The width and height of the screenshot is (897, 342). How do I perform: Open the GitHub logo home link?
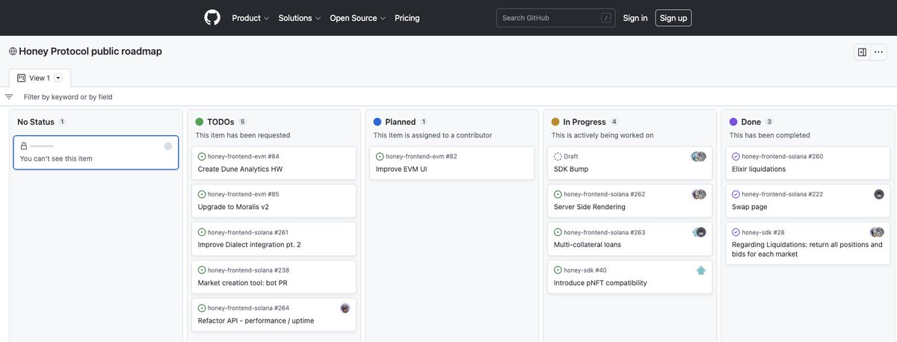click(x=212, y=18)
